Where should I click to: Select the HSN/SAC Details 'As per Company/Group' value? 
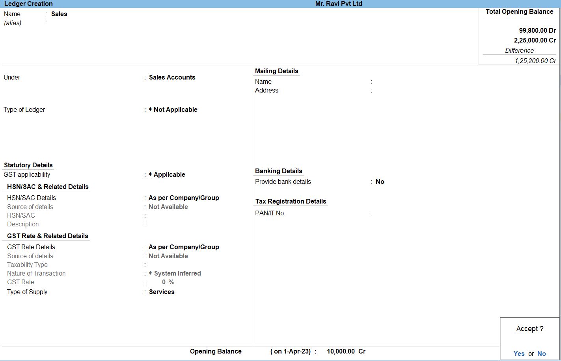pos(184,198)
